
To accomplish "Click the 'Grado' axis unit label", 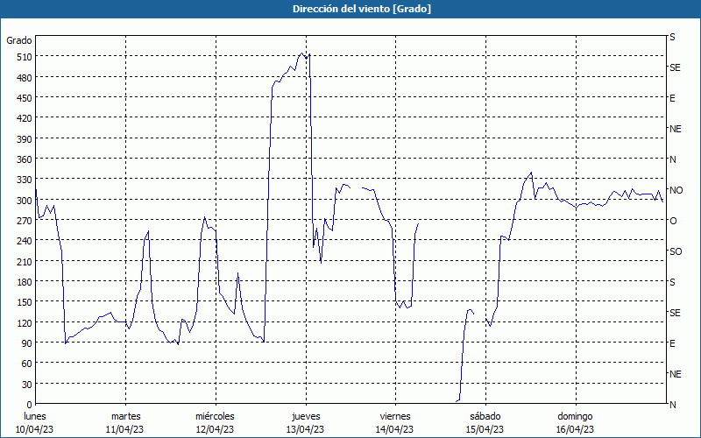I will click(x=19, y=40).
